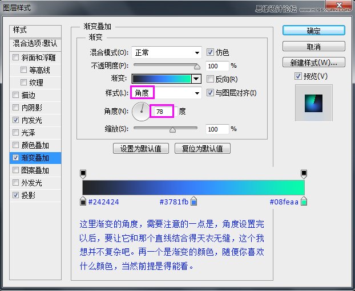355x291 pixels.
Task: Open the 混合模式 dropdown showing 正常
Action: pos(167,52)
